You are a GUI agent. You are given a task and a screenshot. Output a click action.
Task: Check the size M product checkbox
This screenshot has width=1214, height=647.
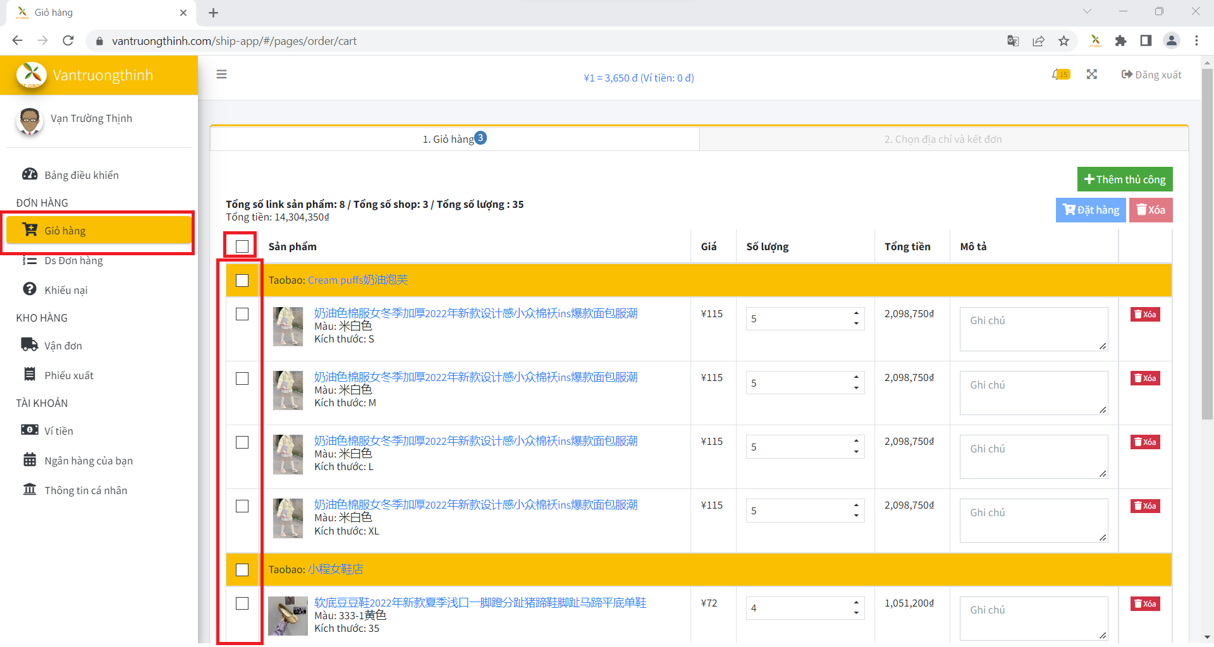pyautogui.click(x=242, y=378)
